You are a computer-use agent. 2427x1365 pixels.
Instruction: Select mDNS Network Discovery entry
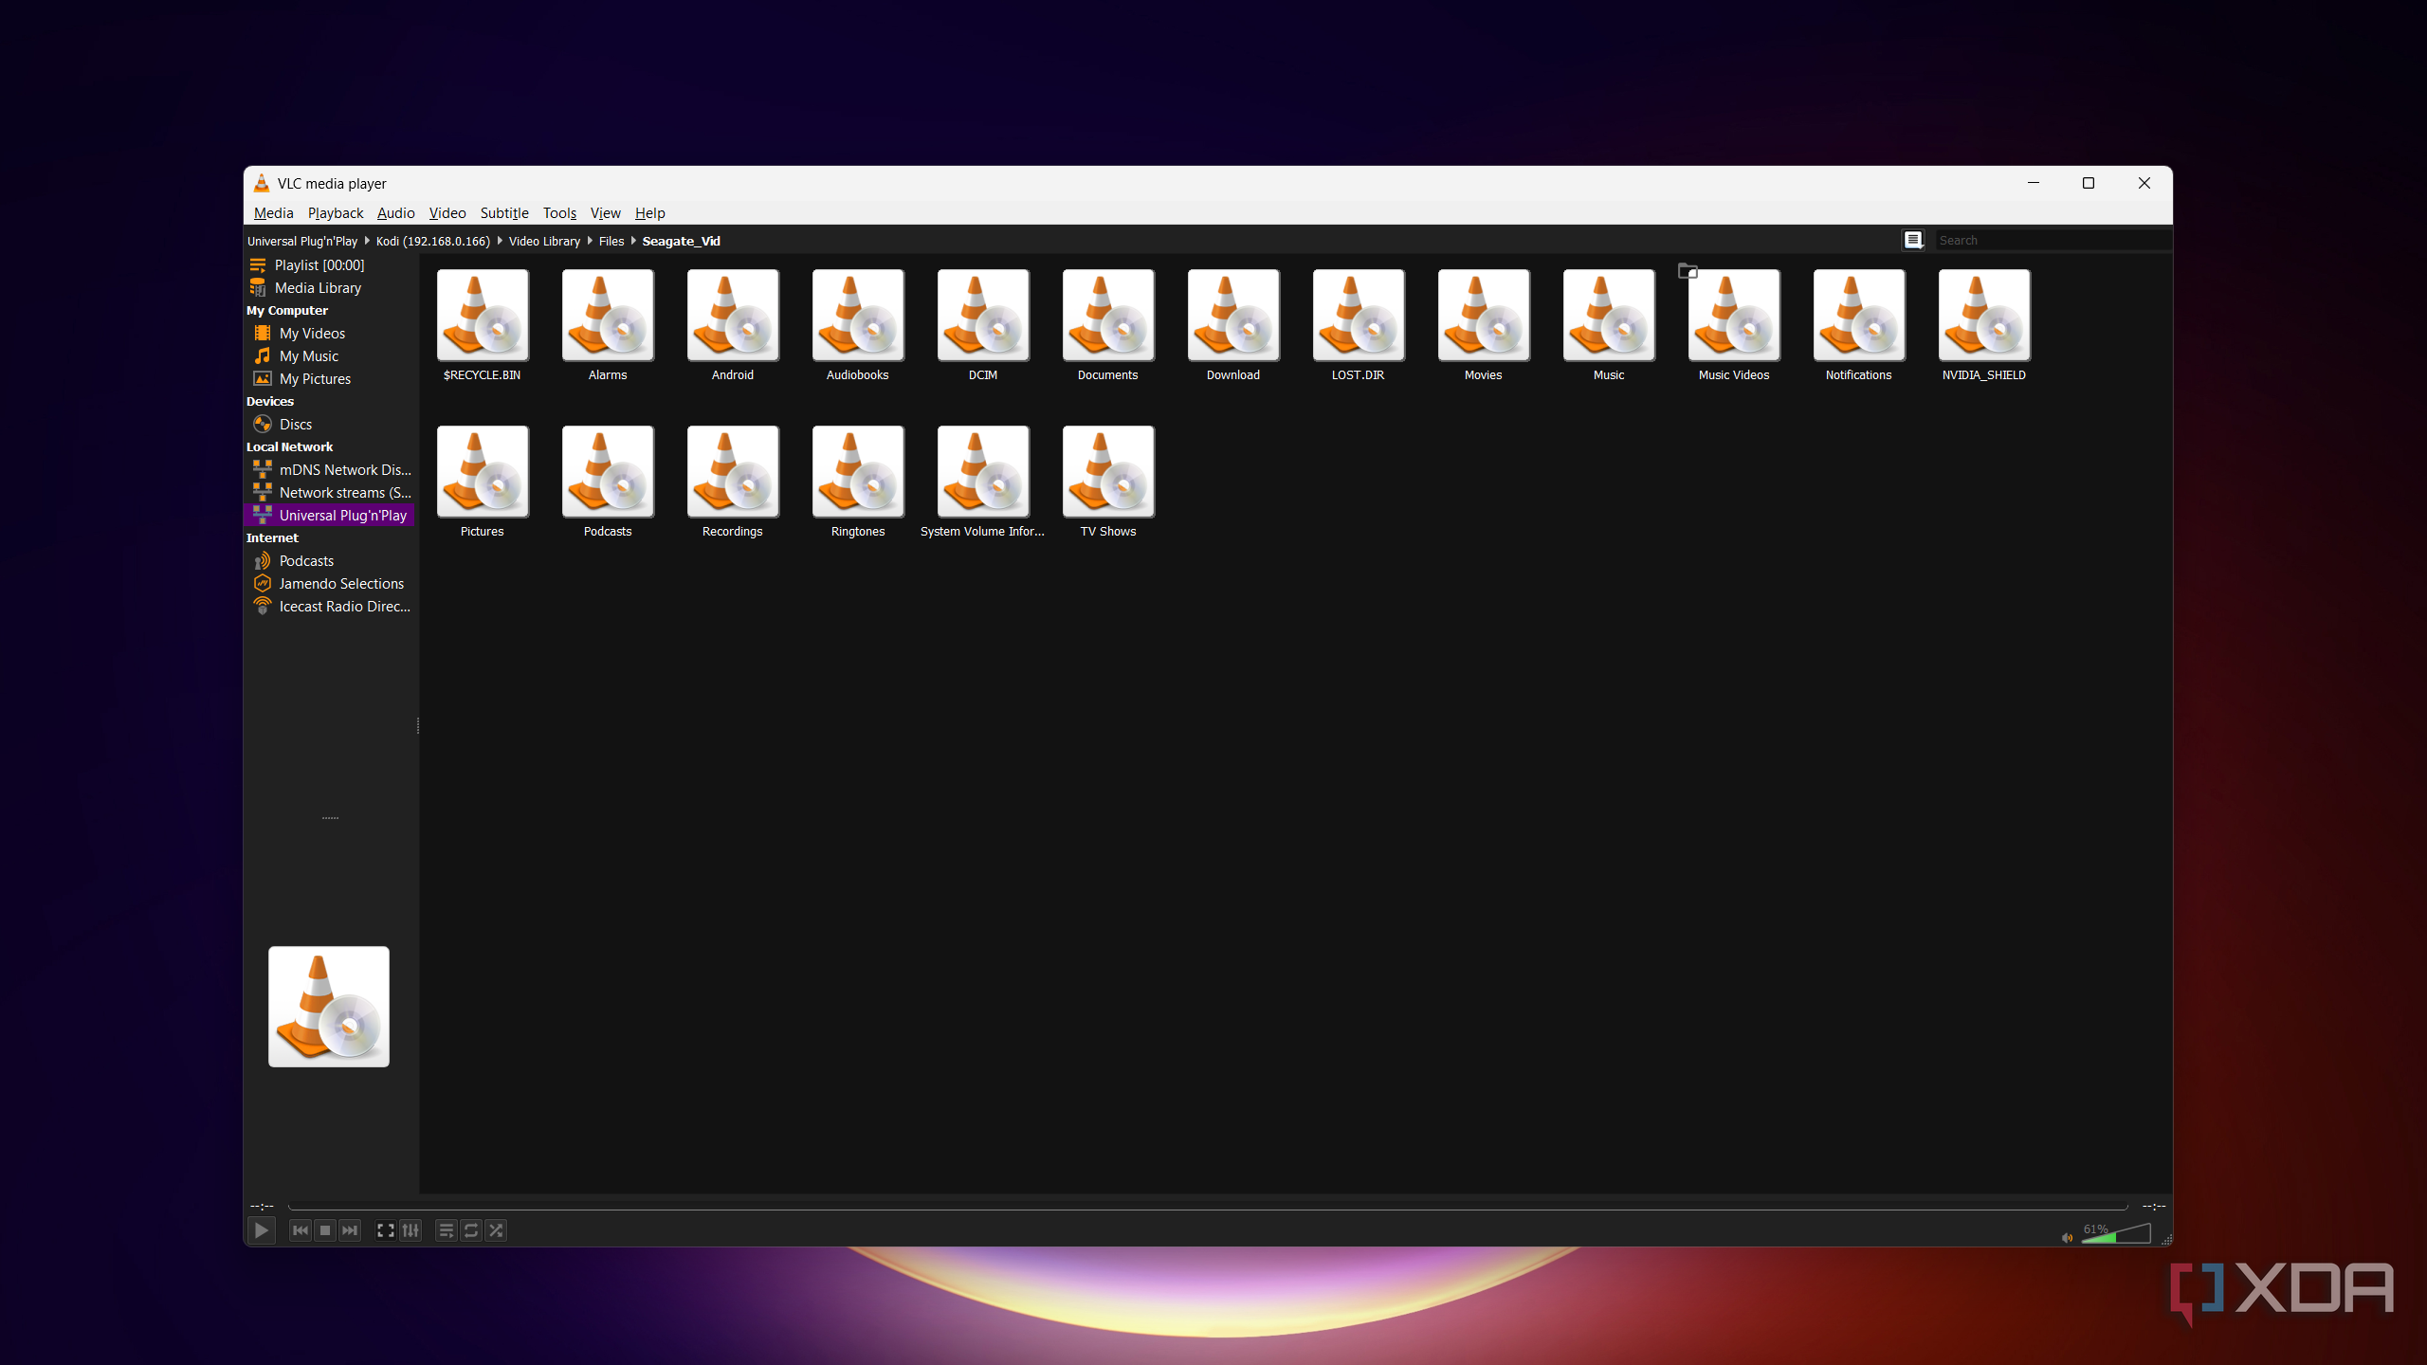pos(330,470)
